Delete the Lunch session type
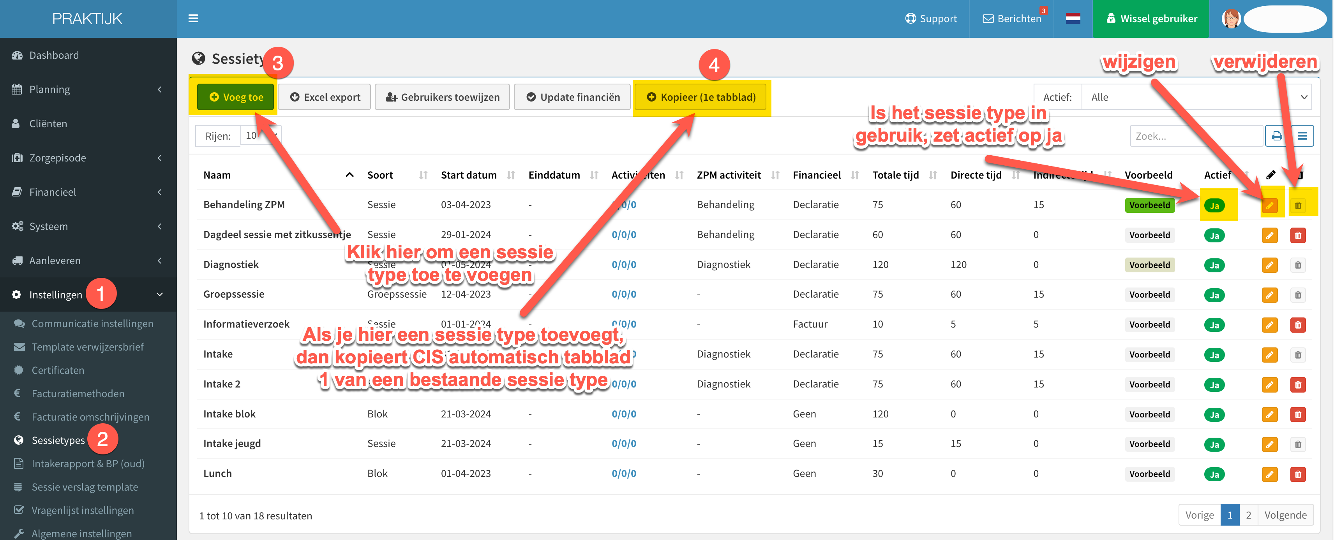Screen dimensions: 1334x540 [1298, 474]
